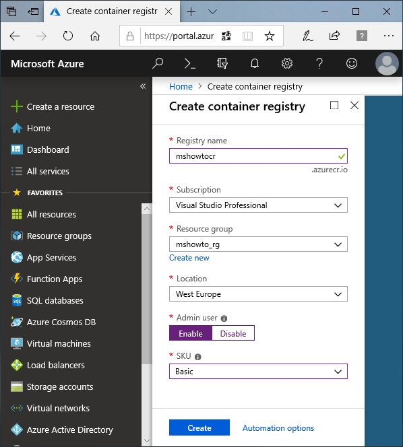Click the Microsoft Azure logo text
This screenshot has height=447, width=403.
(x=47, y=64)
